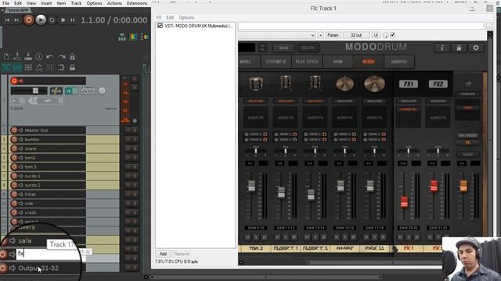Toggle the metronome icon in toolbar
Image resolution: width=501 pixels, height=281 pixels.
[x=73, y=57]
